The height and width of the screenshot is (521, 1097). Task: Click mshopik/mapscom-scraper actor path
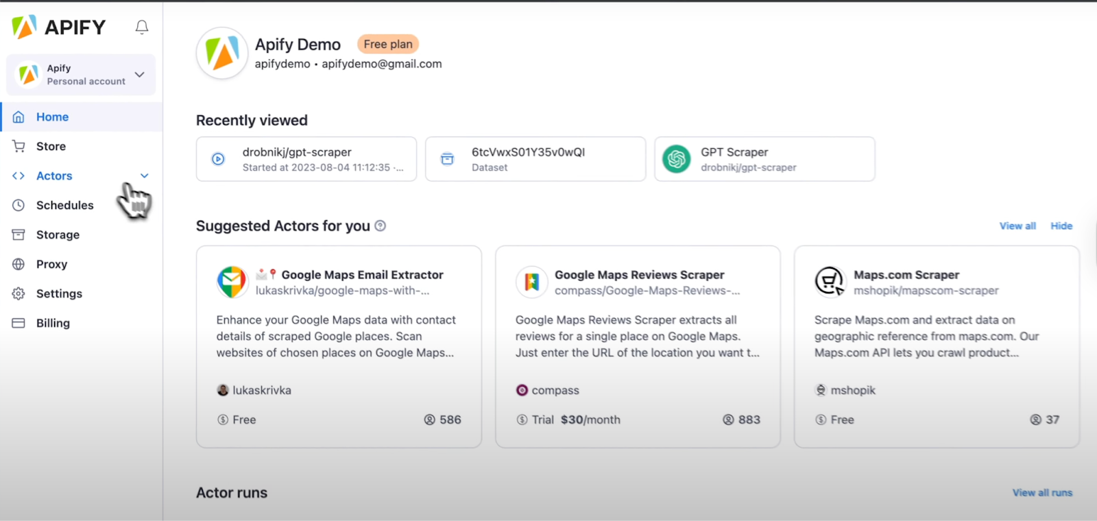coord(926,291)
